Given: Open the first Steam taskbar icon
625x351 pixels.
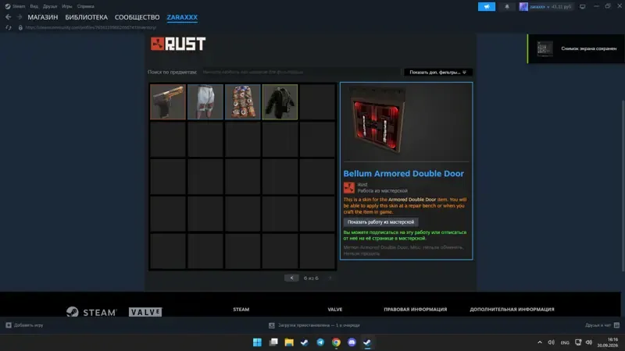Looking at the screenshot, I should (x=305, y=342).
